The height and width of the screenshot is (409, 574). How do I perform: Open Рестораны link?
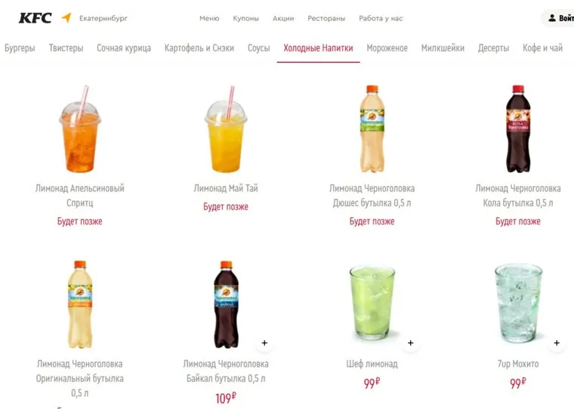[x=326, y=18]
